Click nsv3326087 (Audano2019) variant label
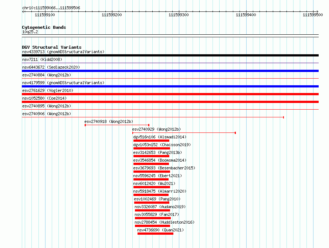Image resolution: width=329 pixels, height=248 pixels. 160,207
